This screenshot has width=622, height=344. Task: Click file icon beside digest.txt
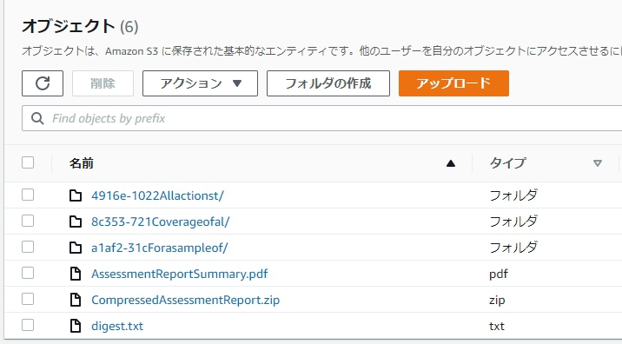tap(76, 326)
